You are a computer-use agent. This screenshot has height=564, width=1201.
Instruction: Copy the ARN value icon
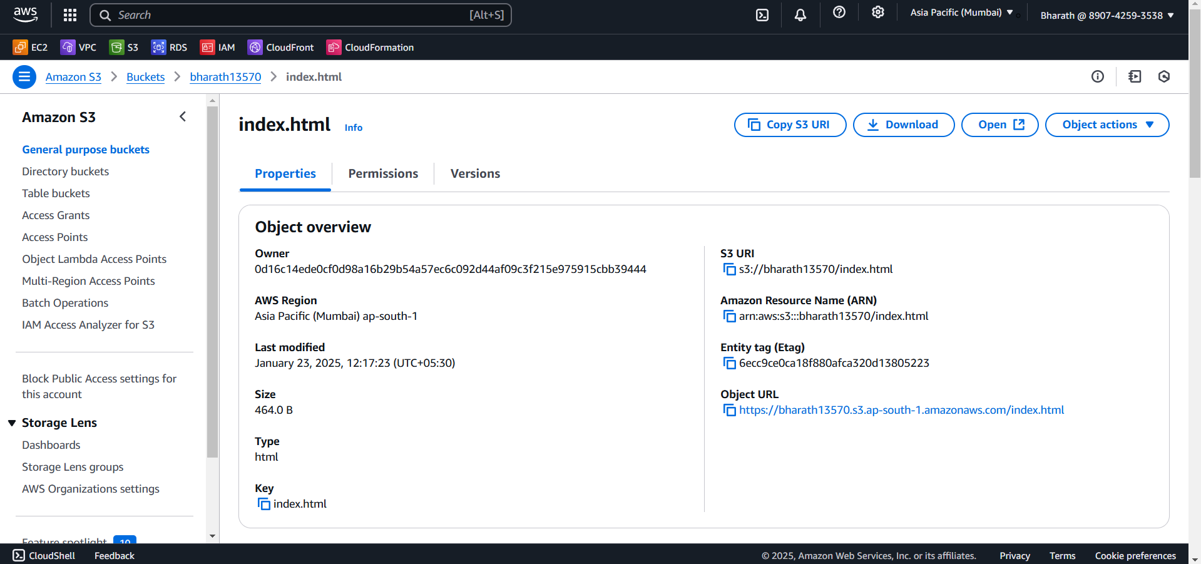click(729, 316)
